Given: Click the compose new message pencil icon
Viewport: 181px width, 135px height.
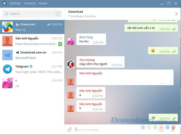Looking at the screenshot, I should coord(58,14).
